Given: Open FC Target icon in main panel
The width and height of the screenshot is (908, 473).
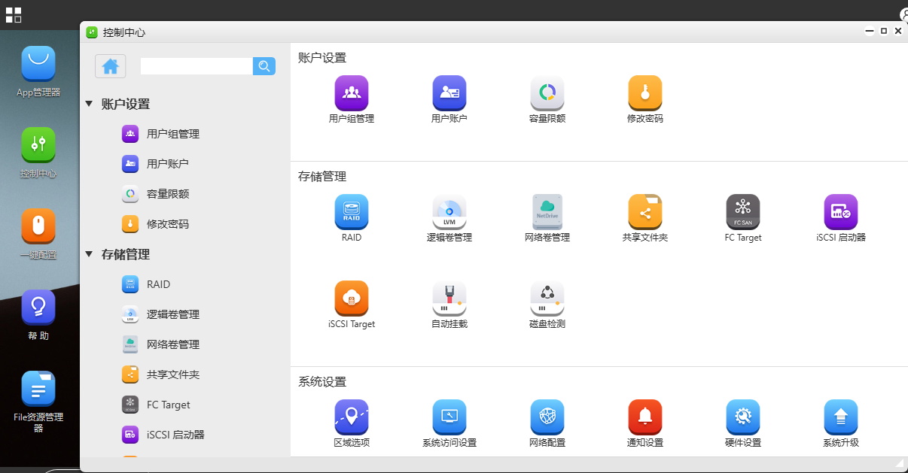Looking at the screenshot, I should (742, 212).
